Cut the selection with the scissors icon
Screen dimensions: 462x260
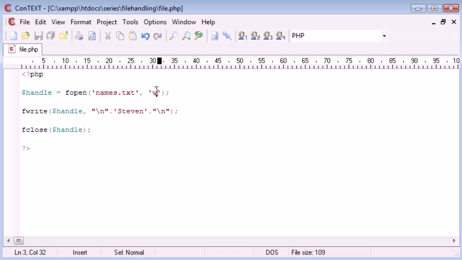click(107, 36)
